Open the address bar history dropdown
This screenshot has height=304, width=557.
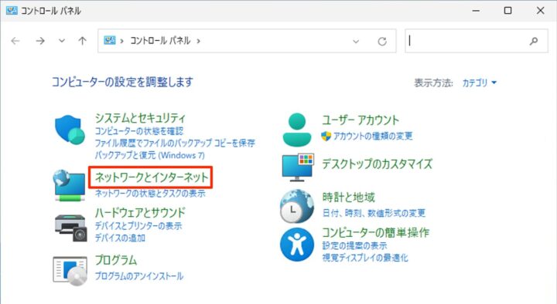[x=356, y=42]
